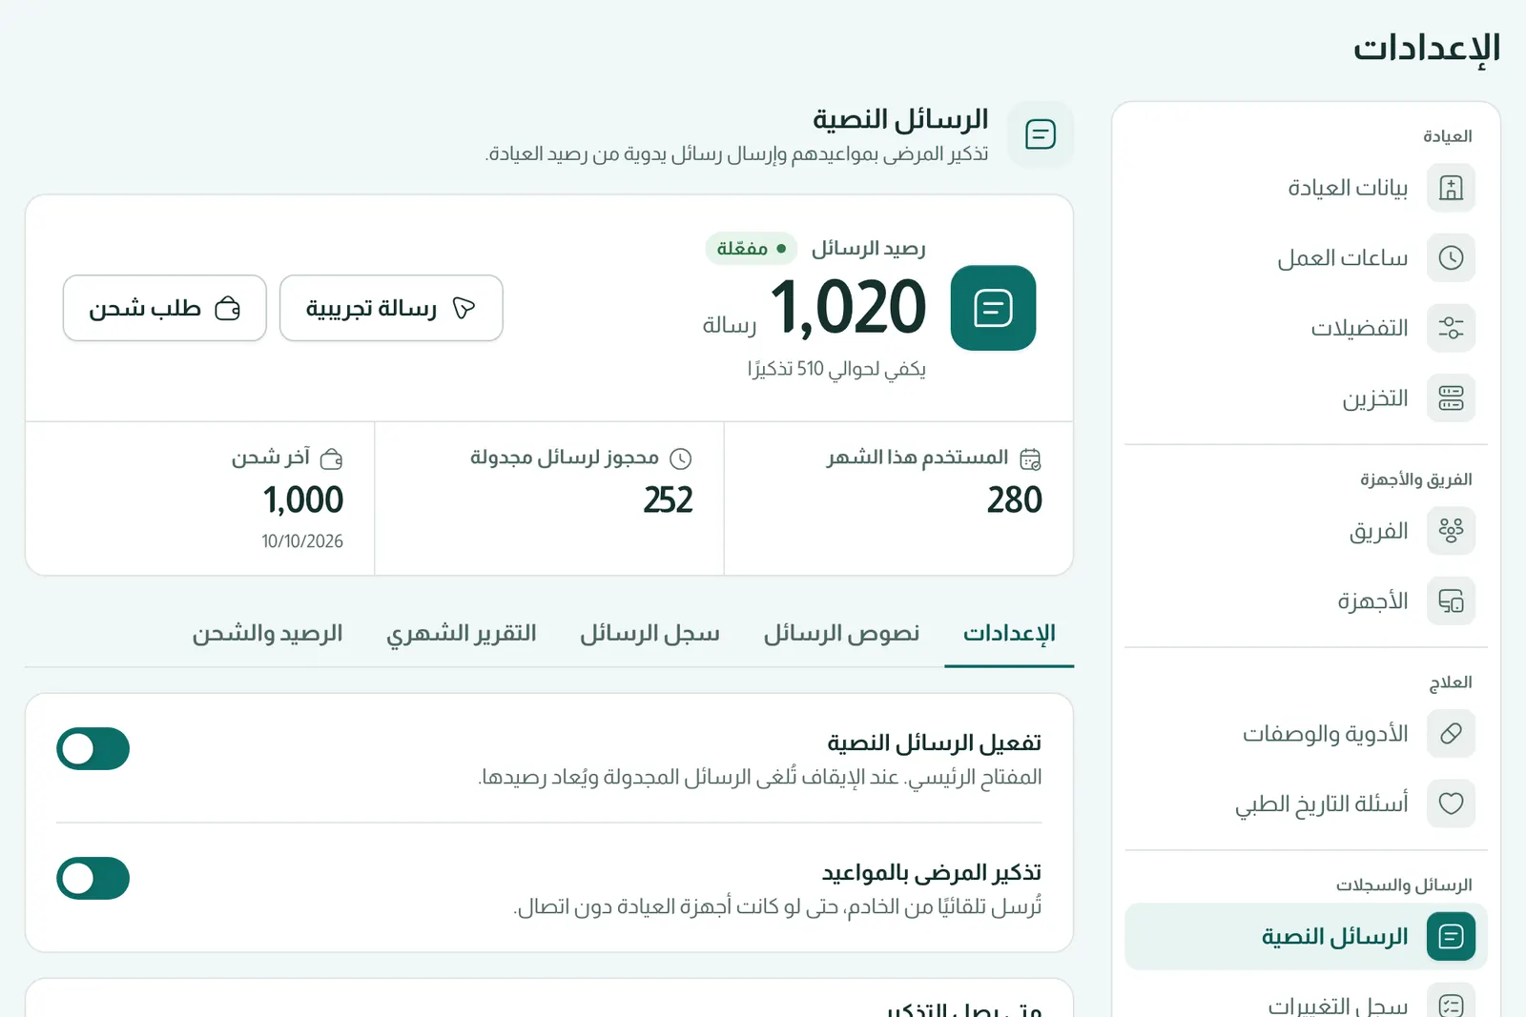Click the رصيد الرسائل label
Screen dimensions: 1526x1017
869,249
